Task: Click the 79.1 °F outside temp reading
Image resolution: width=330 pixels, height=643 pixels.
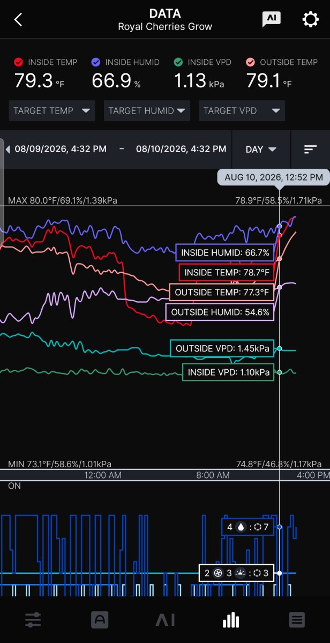Action: click(269, 81)
